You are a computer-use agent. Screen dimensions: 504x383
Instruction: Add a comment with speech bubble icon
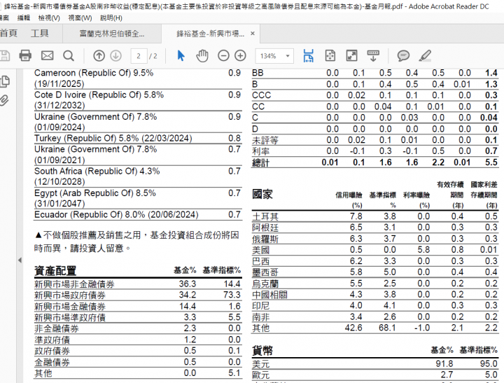[403, 56]
